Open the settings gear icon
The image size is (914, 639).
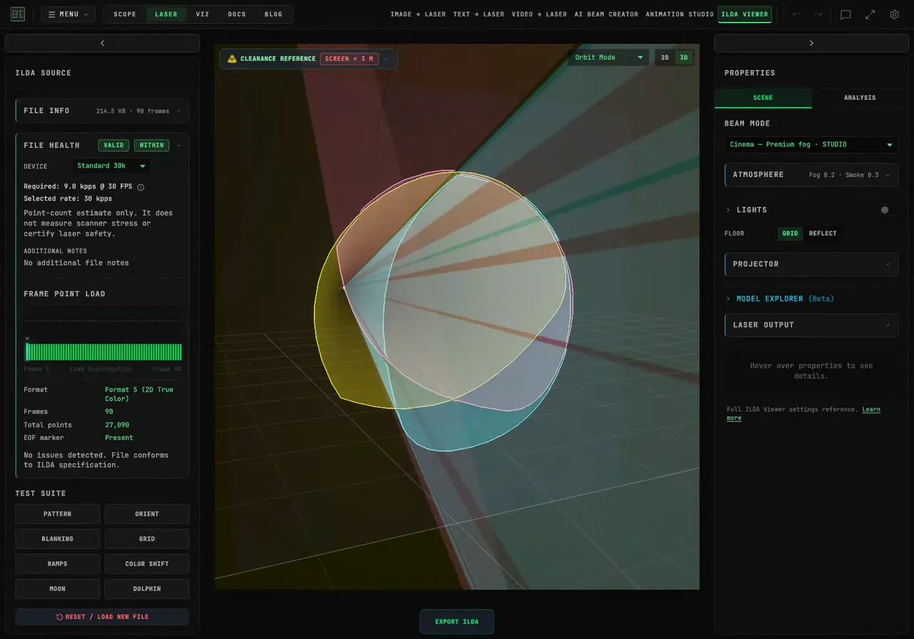tap(894, 14)
